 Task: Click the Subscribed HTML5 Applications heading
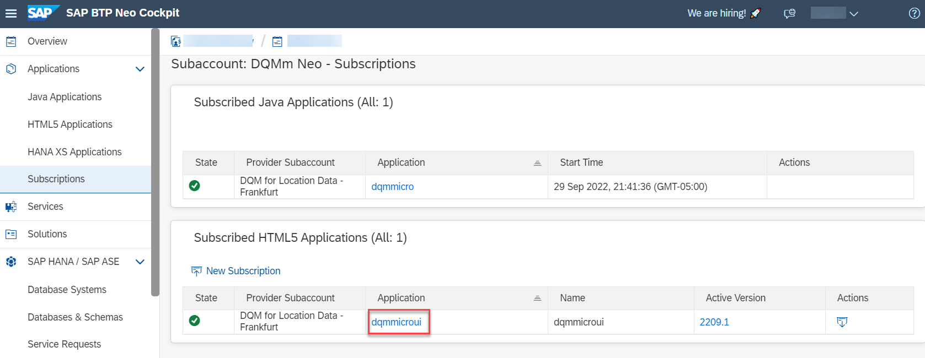tap(300, 238)
